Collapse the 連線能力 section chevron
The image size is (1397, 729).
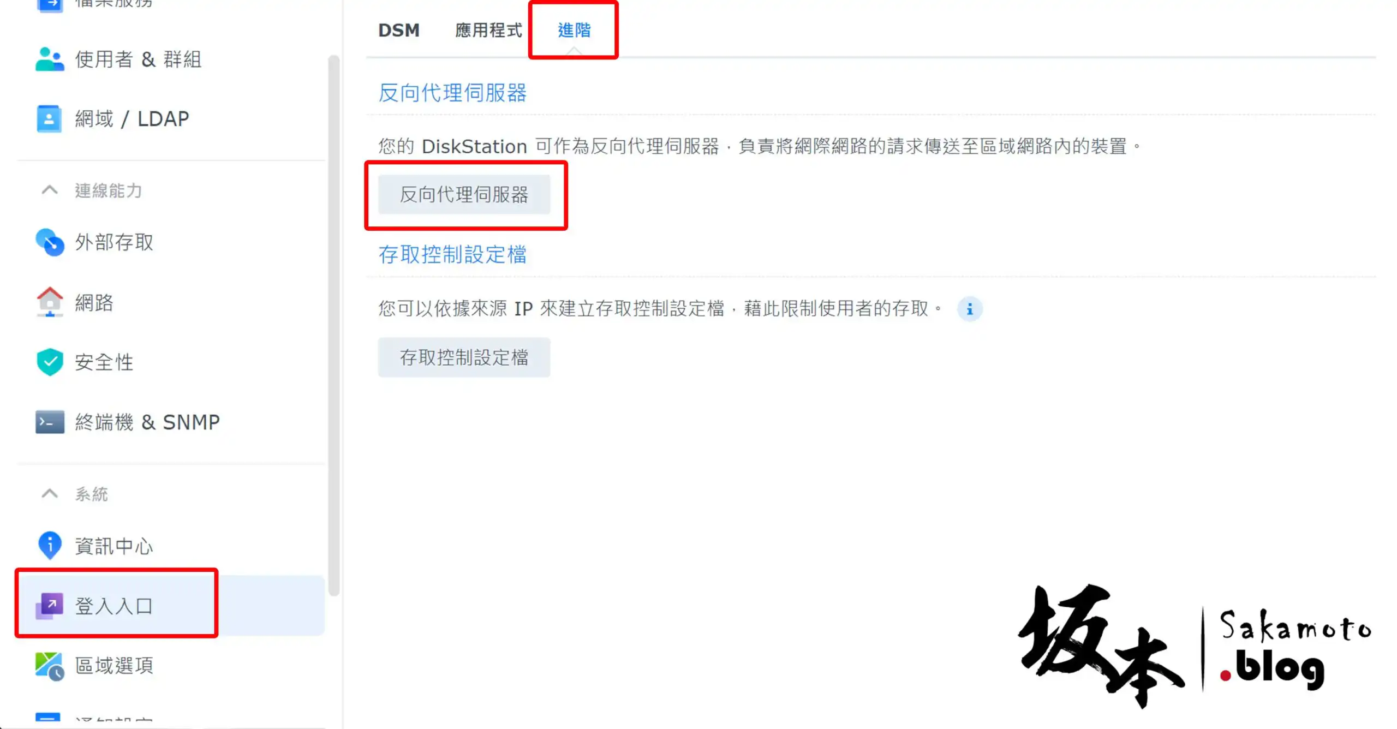[x=50, y=190]
